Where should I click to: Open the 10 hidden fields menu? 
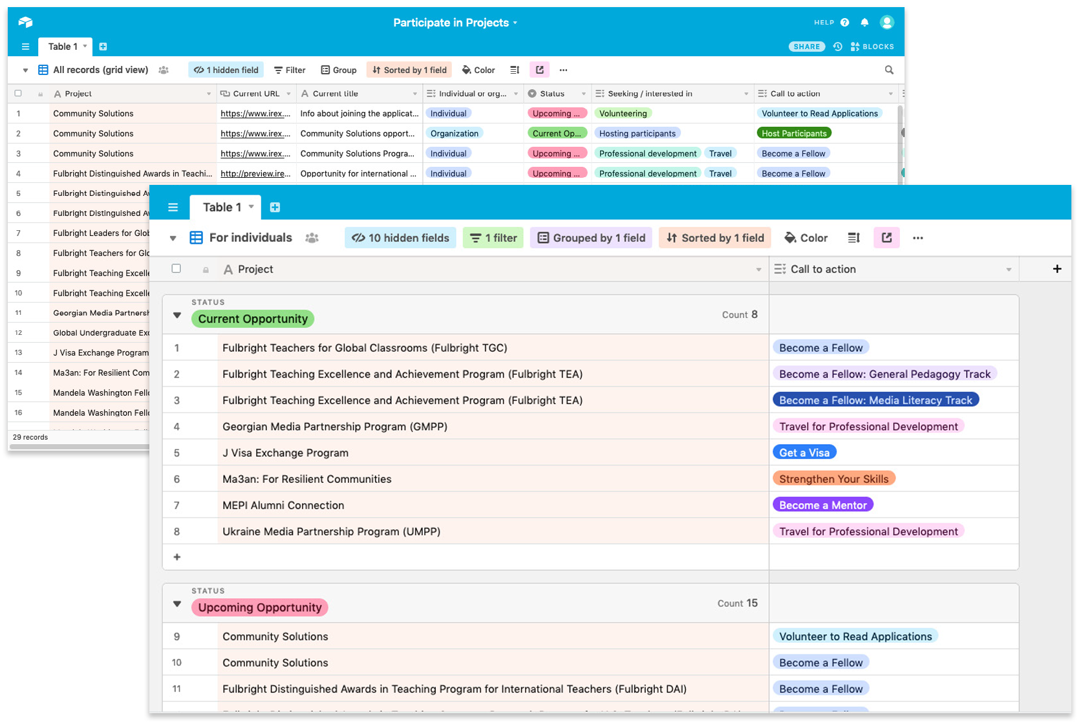click(400, 238)
